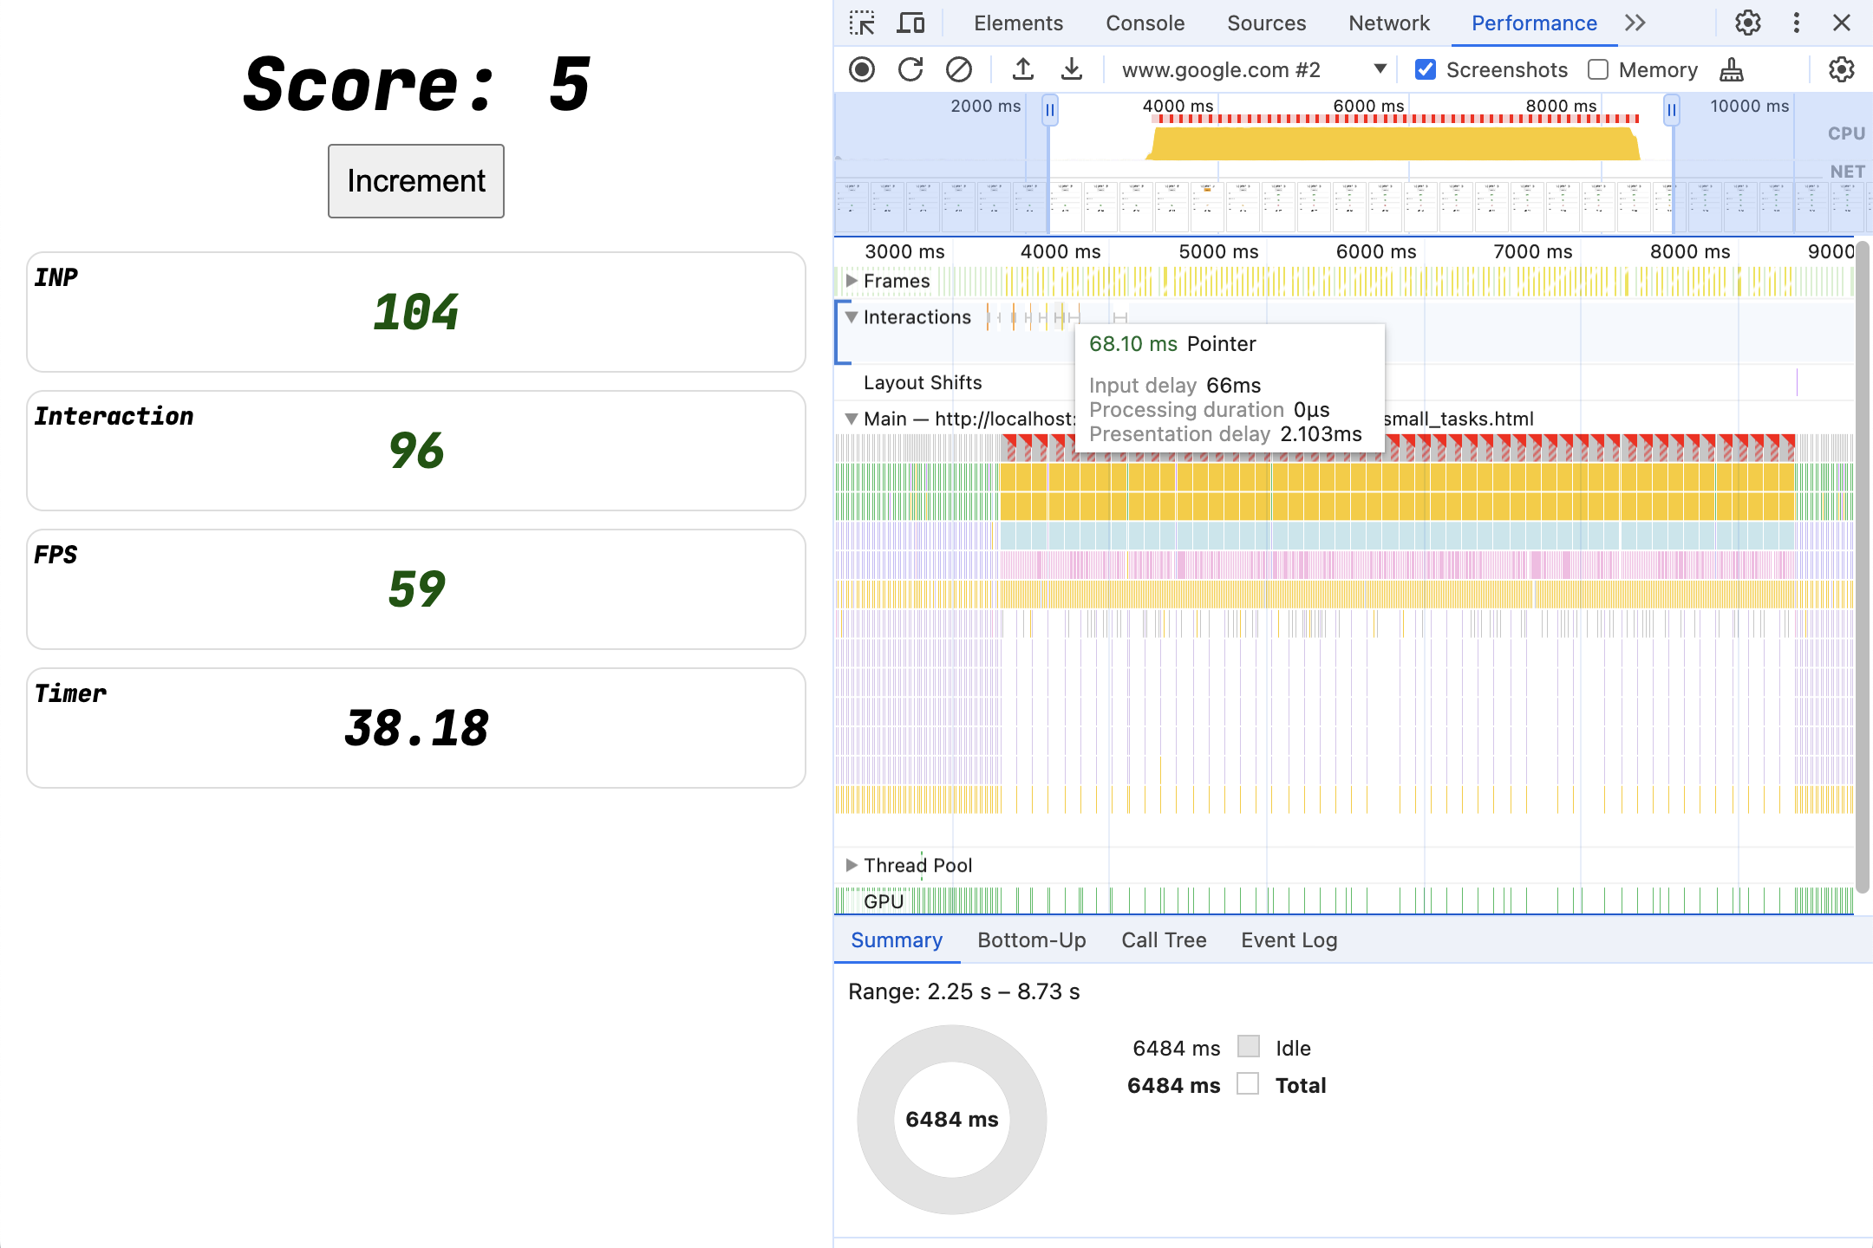Click the clear profile button

coord(959,68)
